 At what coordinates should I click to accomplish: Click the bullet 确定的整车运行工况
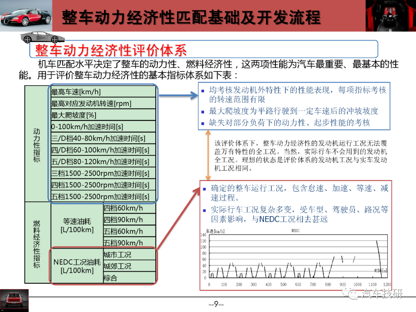click(295, 193)
